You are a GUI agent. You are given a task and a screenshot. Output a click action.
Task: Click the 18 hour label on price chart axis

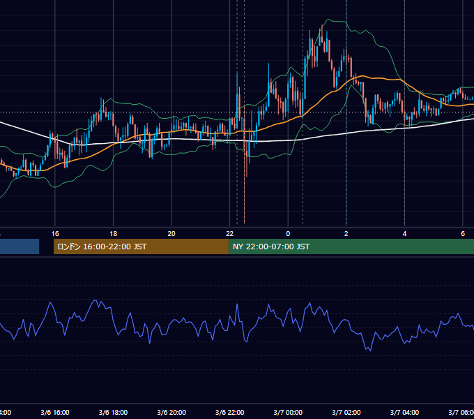tap(114, 234)
